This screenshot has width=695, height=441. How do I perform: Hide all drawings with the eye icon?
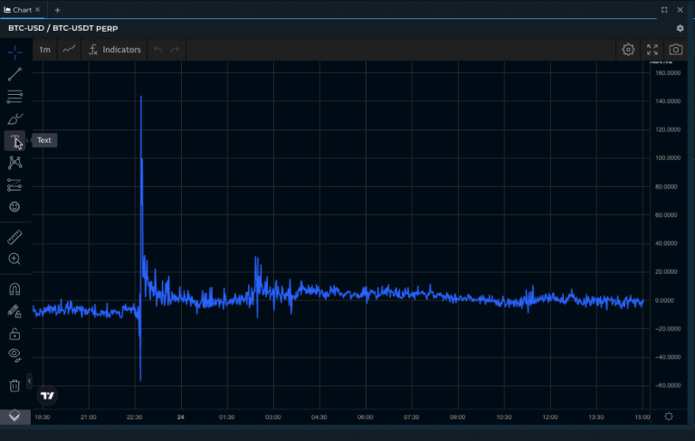[x=14, y=354]
